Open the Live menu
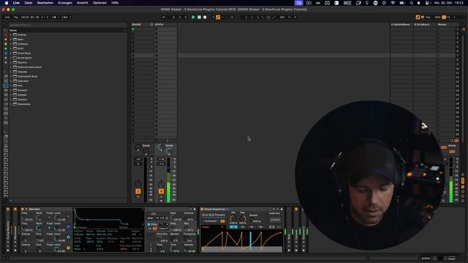 click(16, 3)
